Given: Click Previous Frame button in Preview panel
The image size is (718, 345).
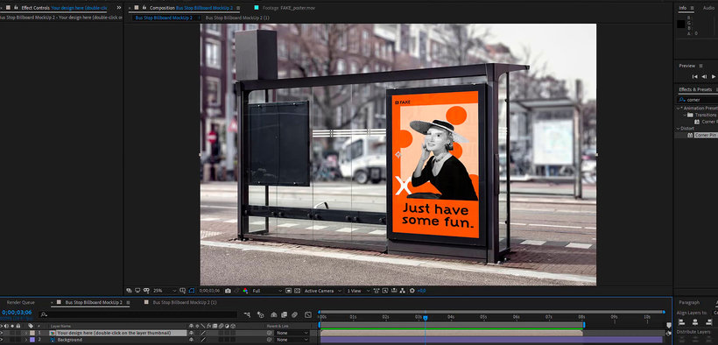Looking at the screenshot, I should pos(704,76).
